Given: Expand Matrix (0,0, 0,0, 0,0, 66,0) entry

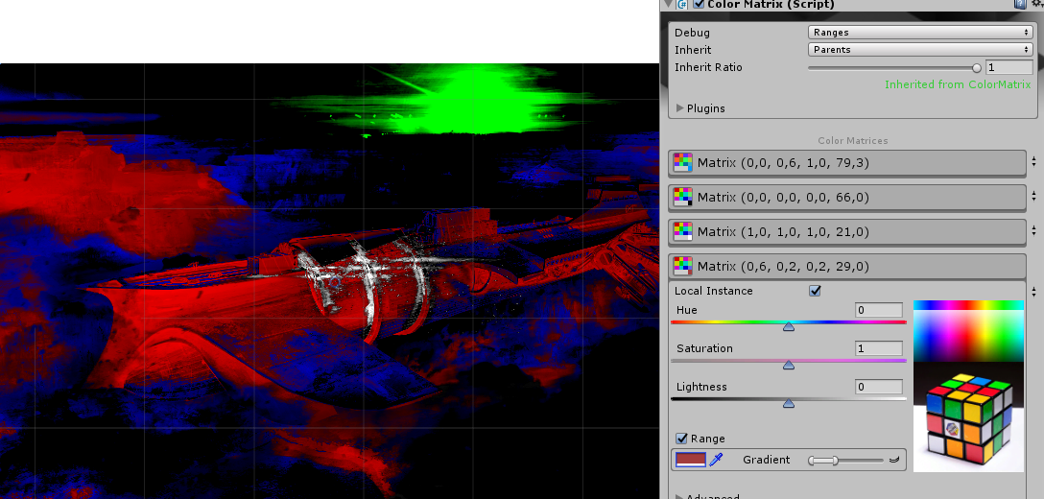Looking at the screenshot, I should coord(847,198).
